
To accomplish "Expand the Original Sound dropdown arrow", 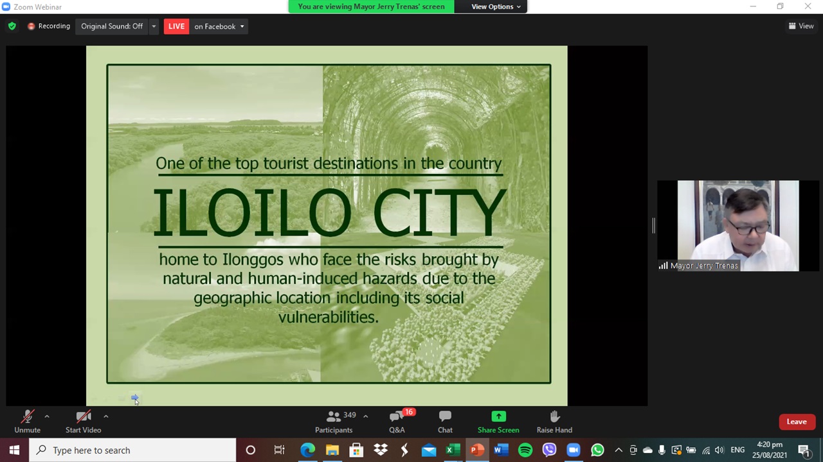I will point(154,26).
